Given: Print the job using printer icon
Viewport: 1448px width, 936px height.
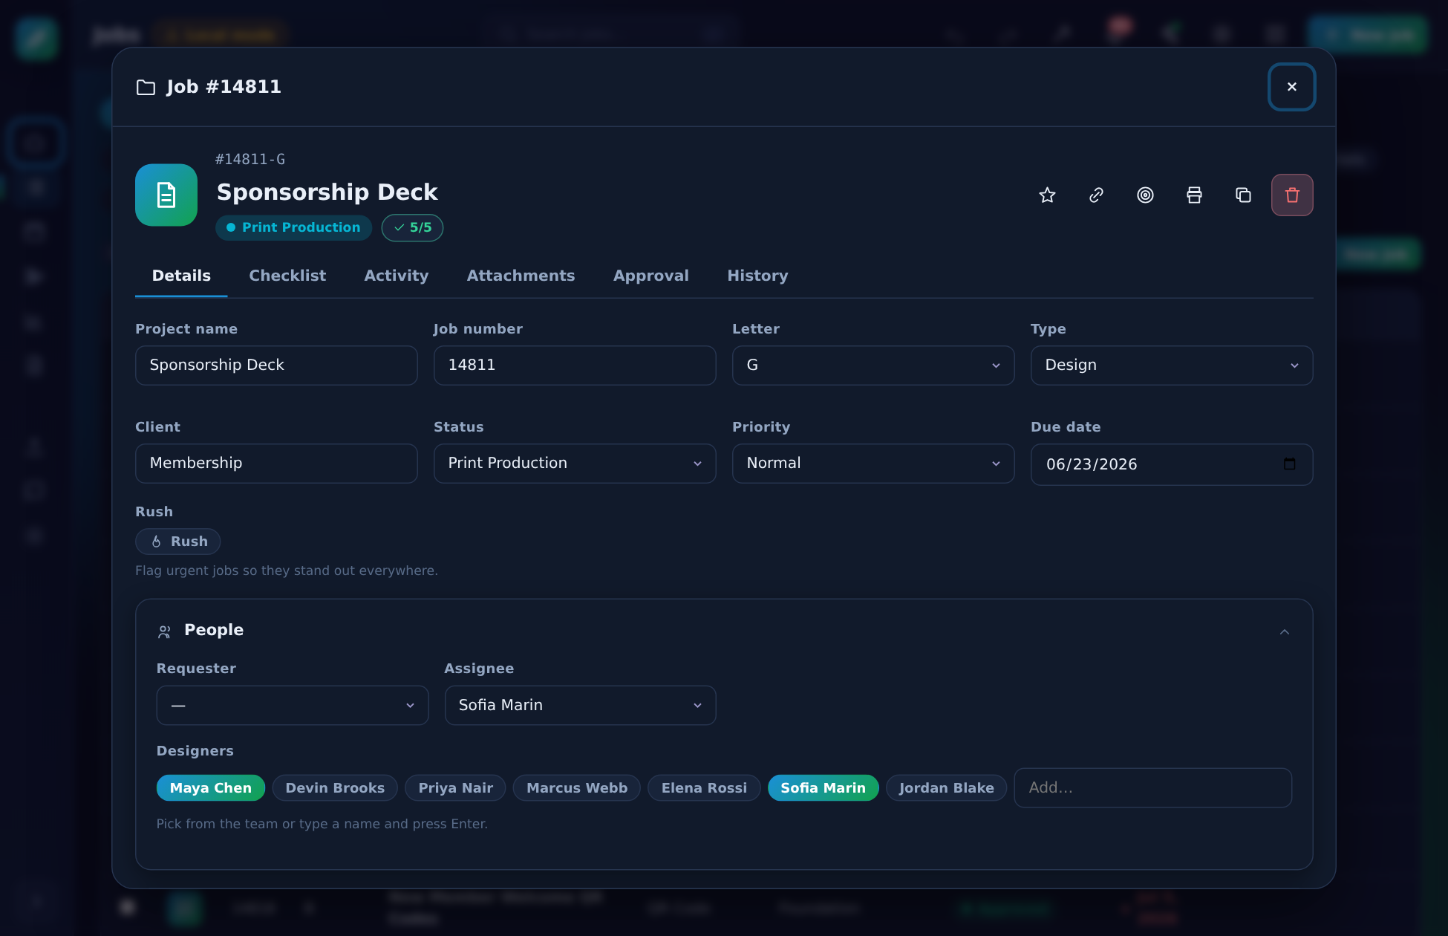Looking at the screenshot, I should pos(1194,195).
